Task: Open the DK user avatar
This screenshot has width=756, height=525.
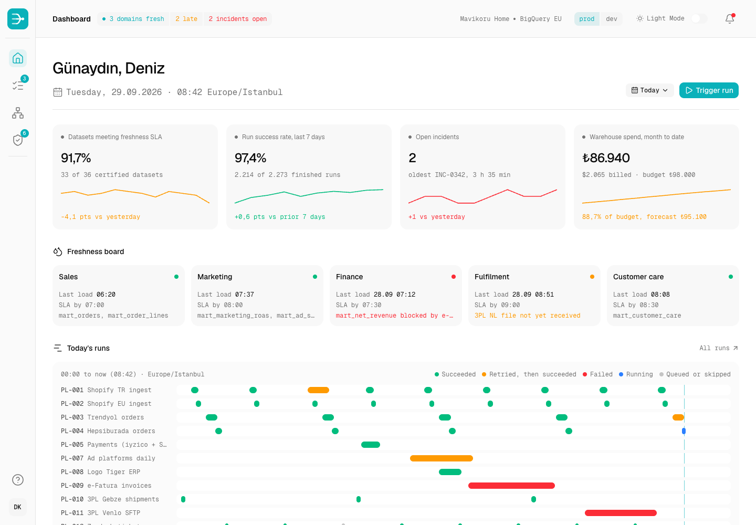Action: pos(18,507)
